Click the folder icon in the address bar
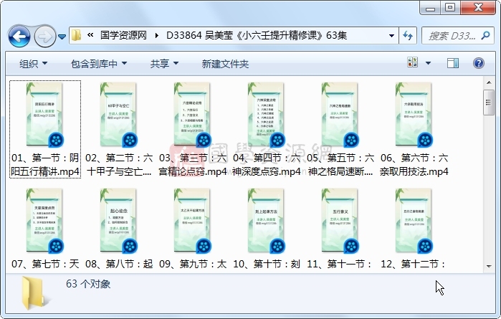This screenshot has height=319, width=501. pyautogui.click(x=76, y=35)
